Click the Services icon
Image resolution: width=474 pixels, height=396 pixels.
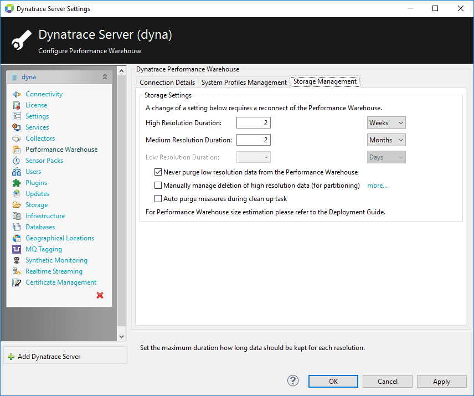tap(17, 127)
